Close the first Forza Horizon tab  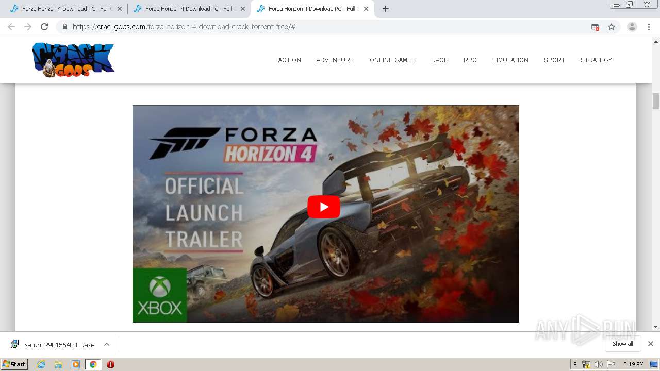tap(119, 9)
